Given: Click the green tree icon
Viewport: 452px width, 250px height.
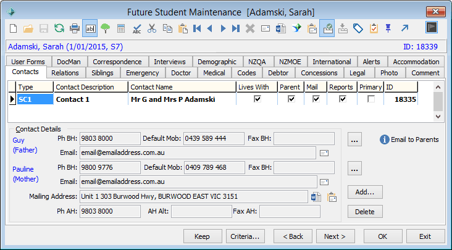Looking at the screenshot, I should (x=106, y=28).
